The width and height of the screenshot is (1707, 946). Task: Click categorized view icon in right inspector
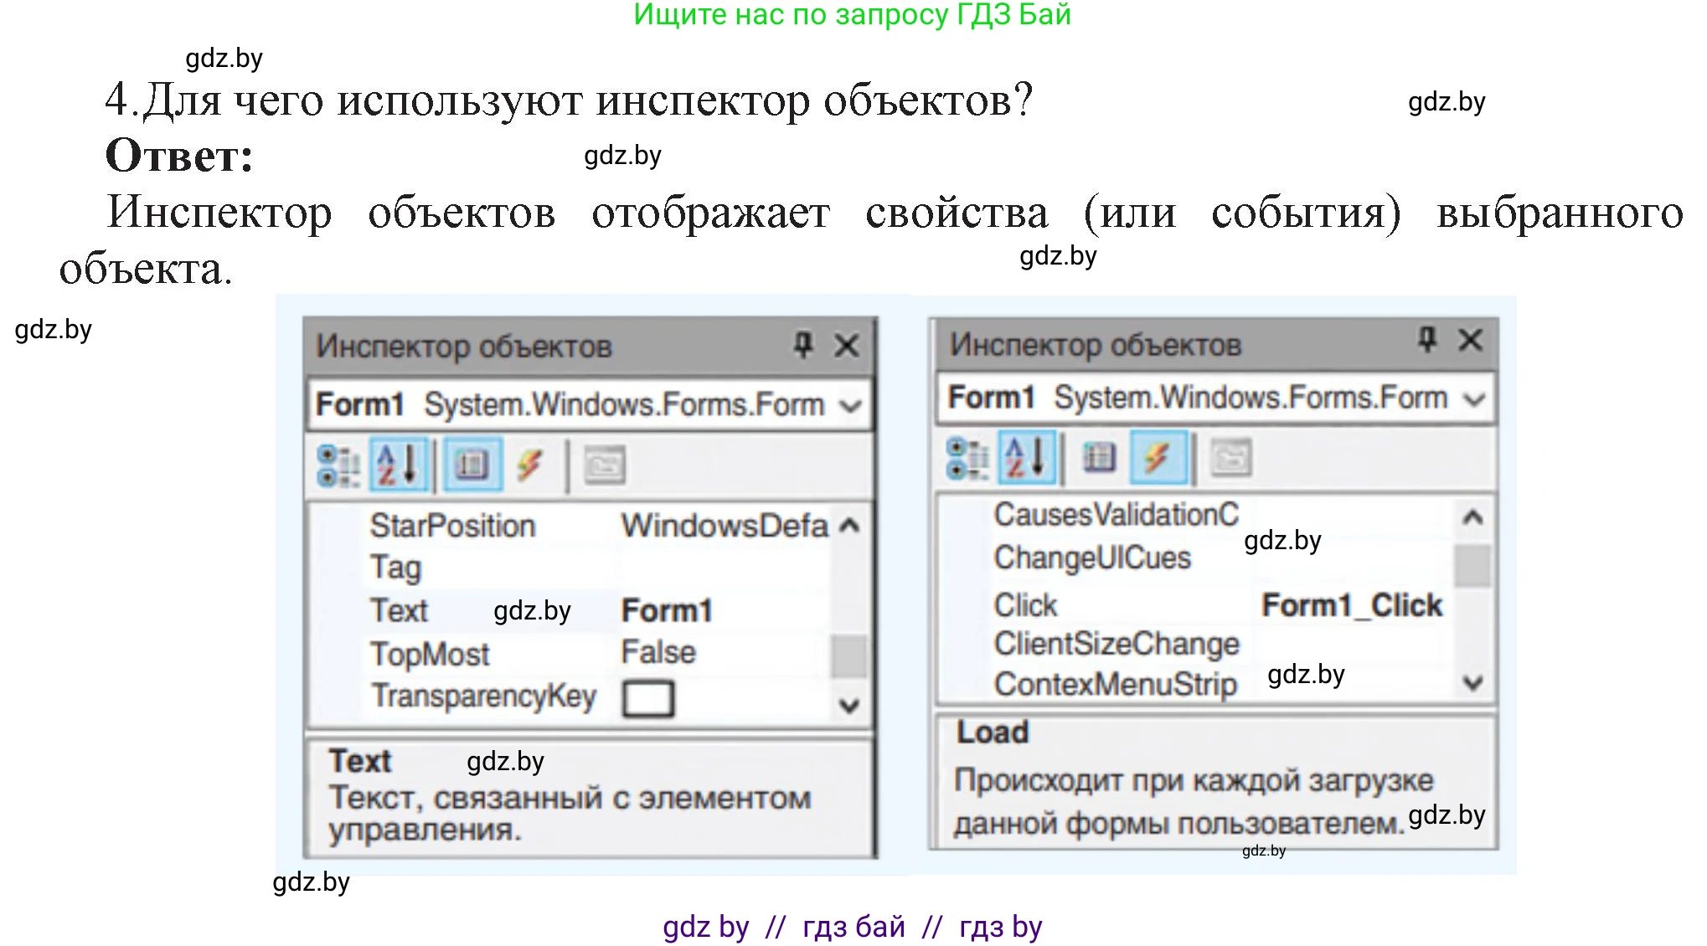967,459
